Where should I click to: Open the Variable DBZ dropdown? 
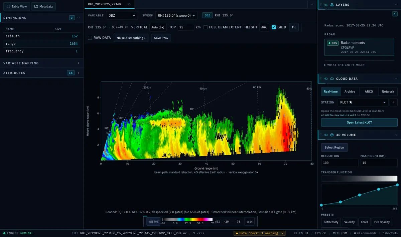click(122, 15)
